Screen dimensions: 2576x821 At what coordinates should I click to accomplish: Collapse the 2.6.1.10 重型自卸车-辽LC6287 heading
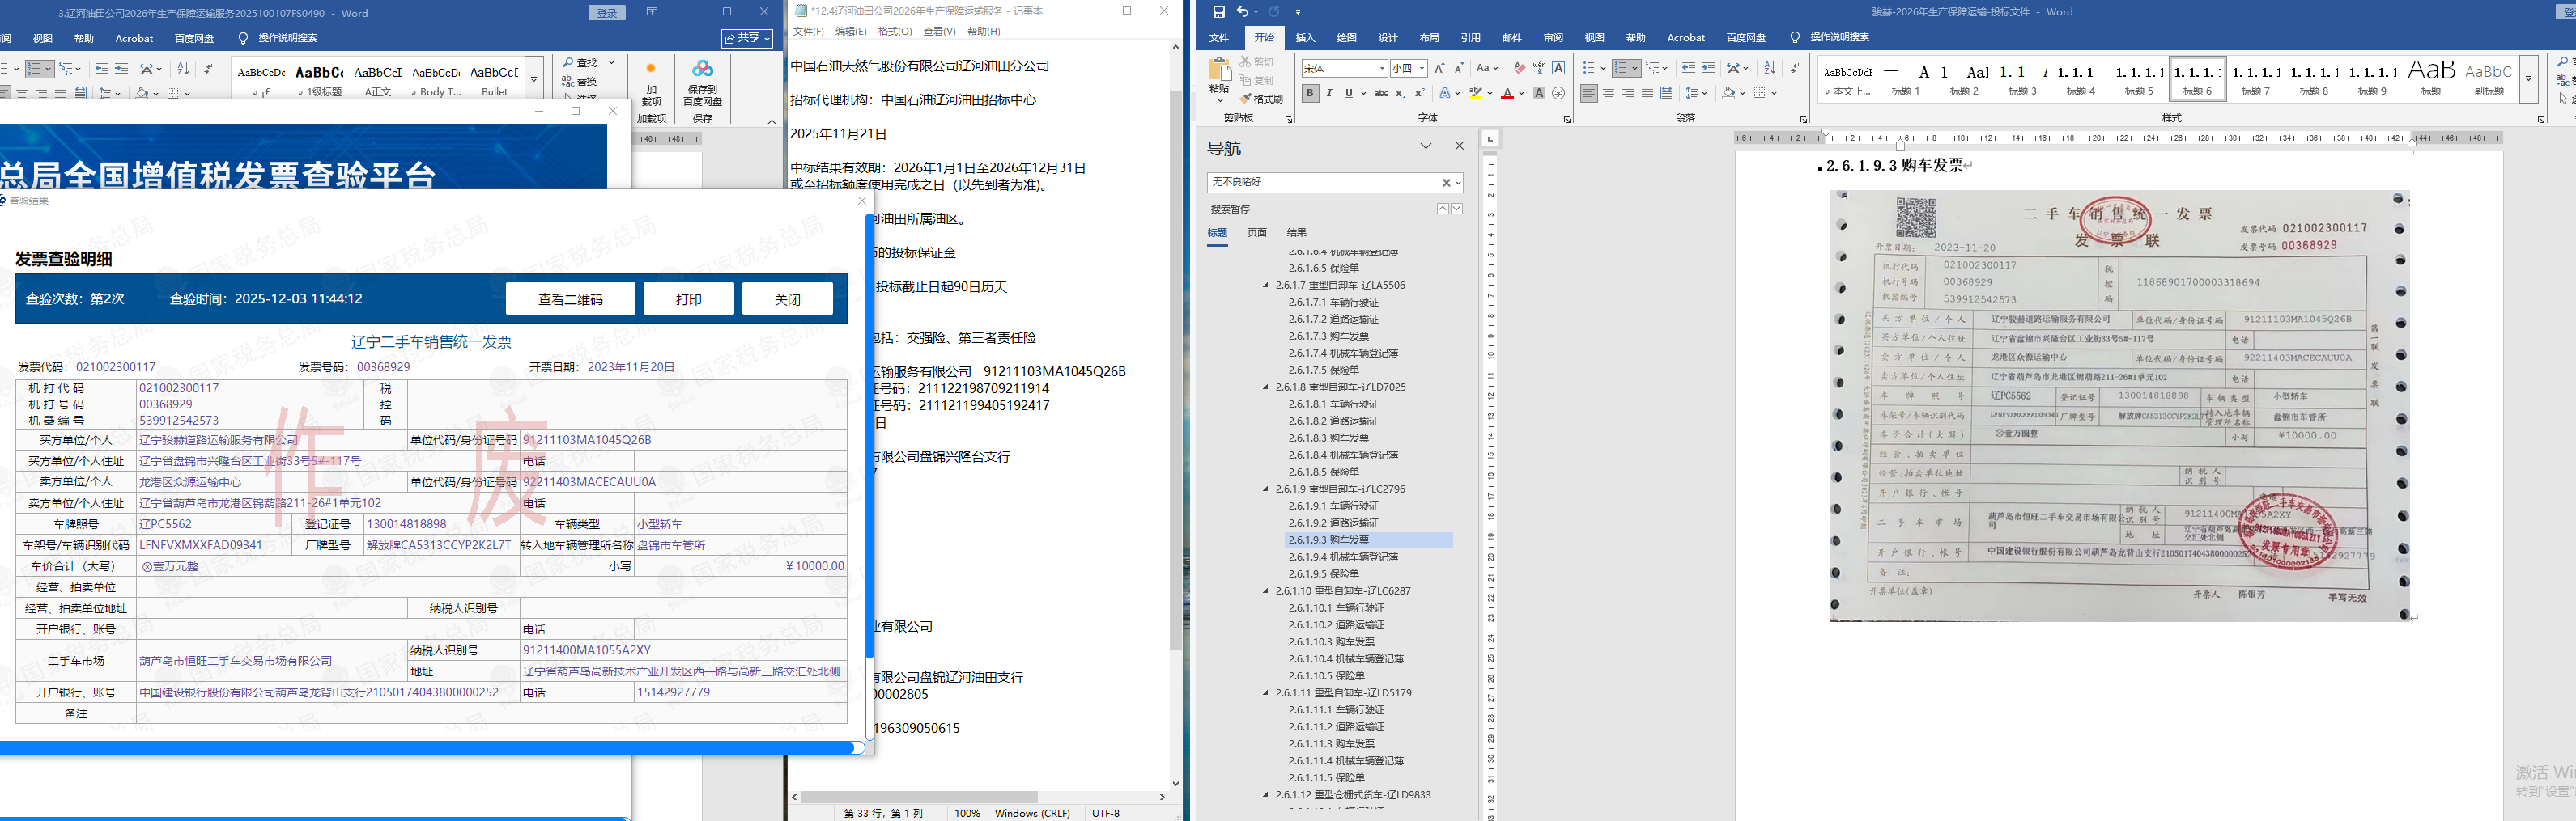(1265, 591)
